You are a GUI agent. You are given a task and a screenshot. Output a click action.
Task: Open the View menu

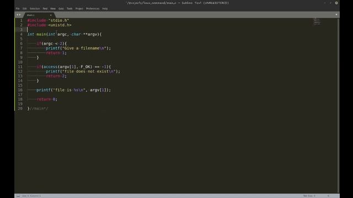(x=53, y=9)
